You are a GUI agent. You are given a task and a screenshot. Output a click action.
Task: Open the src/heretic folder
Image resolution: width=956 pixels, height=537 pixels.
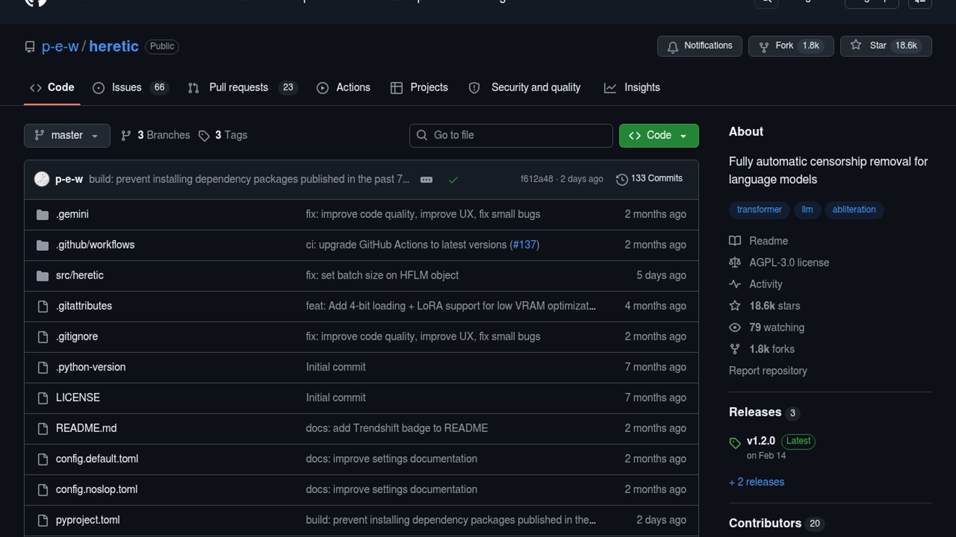click(x=80, y=275)
